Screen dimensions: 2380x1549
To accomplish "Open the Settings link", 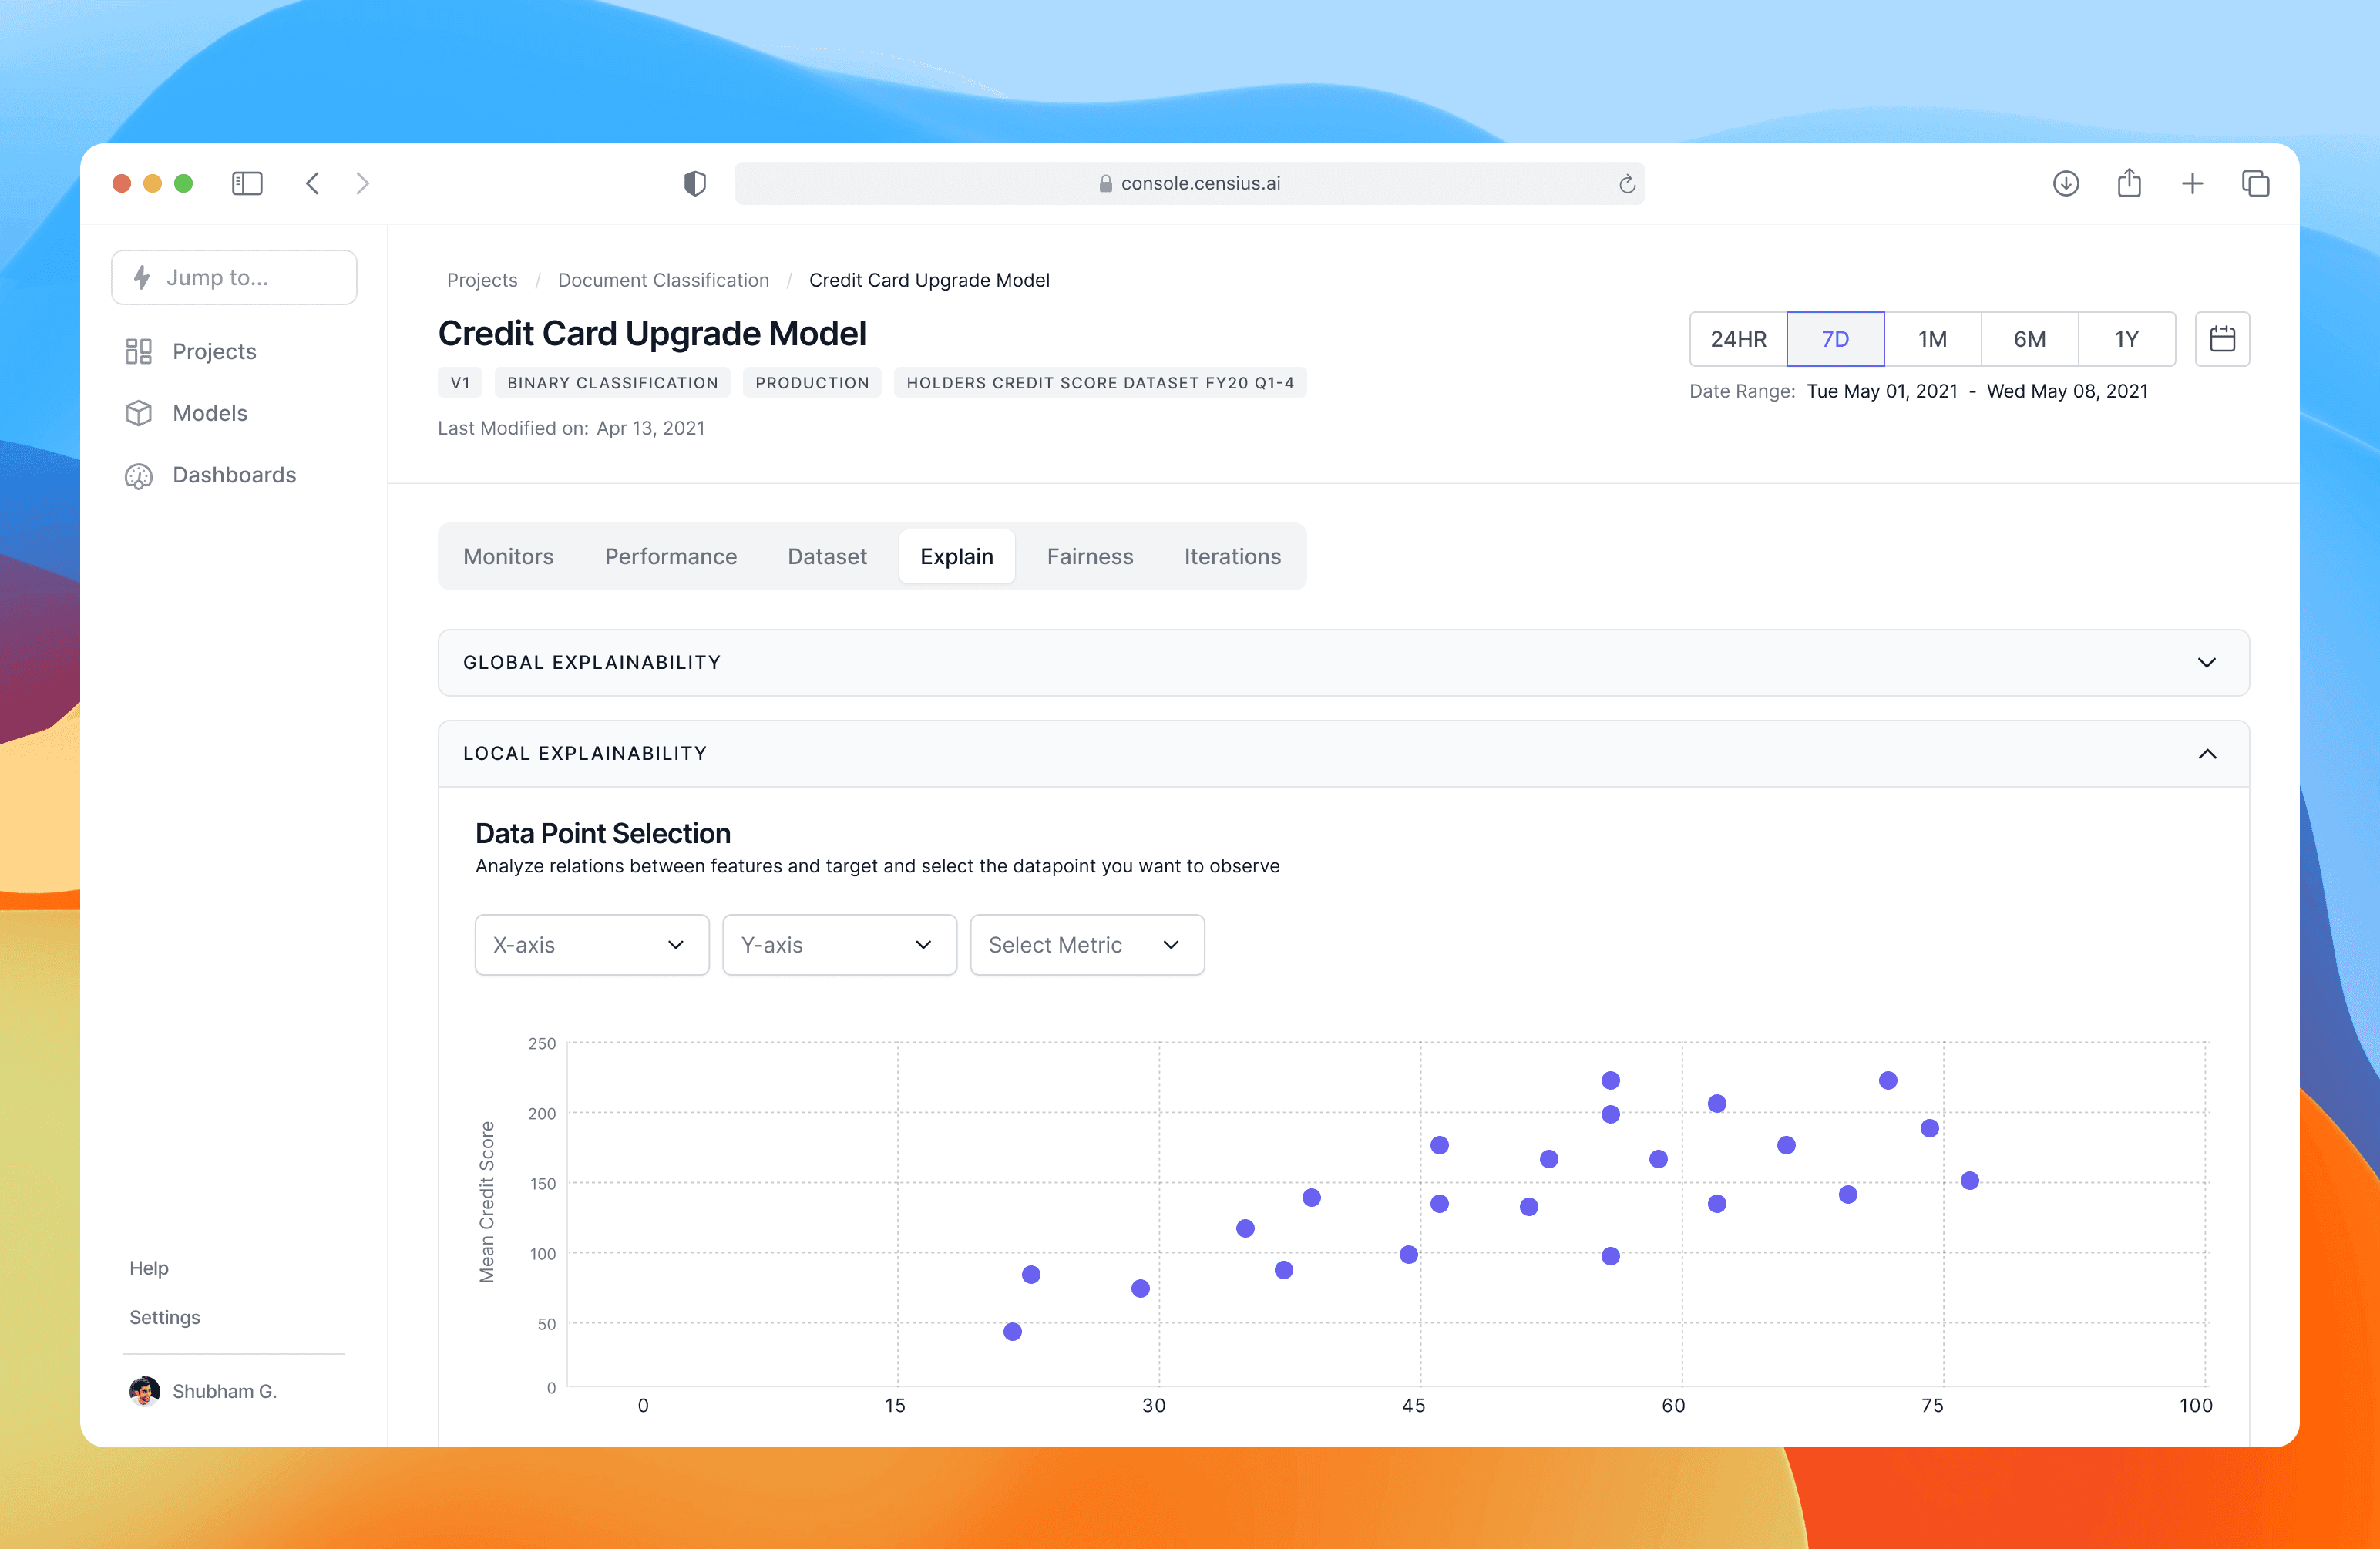I will click(x=165, y=1317).
